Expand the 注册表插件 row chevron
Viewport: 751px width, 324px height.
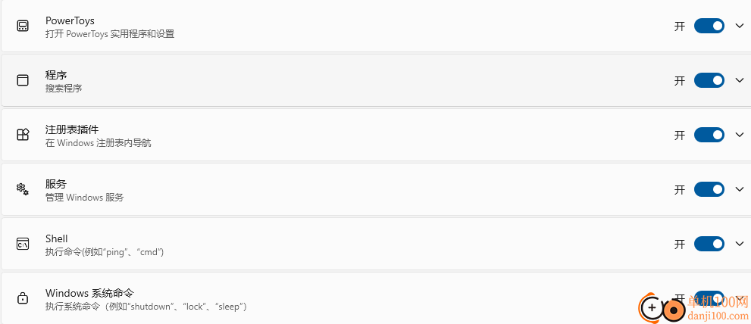click(739, 135)
